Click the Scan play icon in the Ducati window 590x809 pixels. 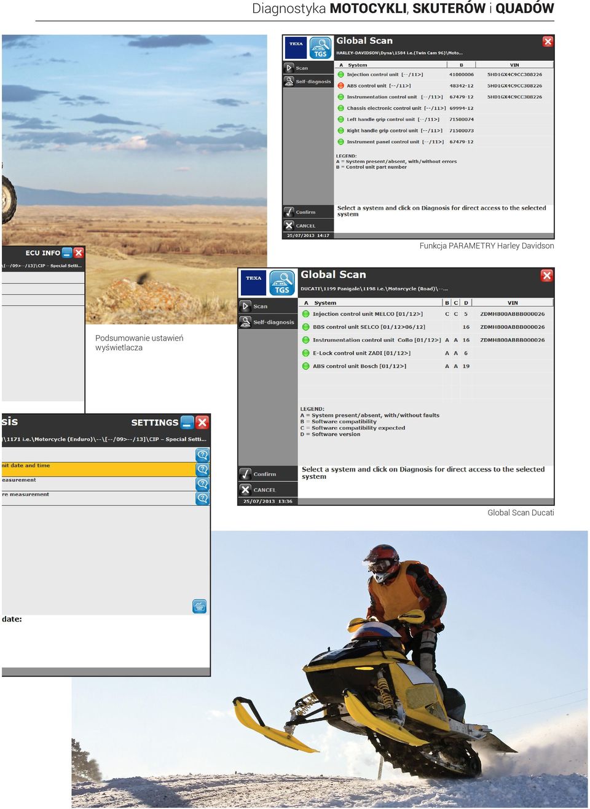coord(245,306)
